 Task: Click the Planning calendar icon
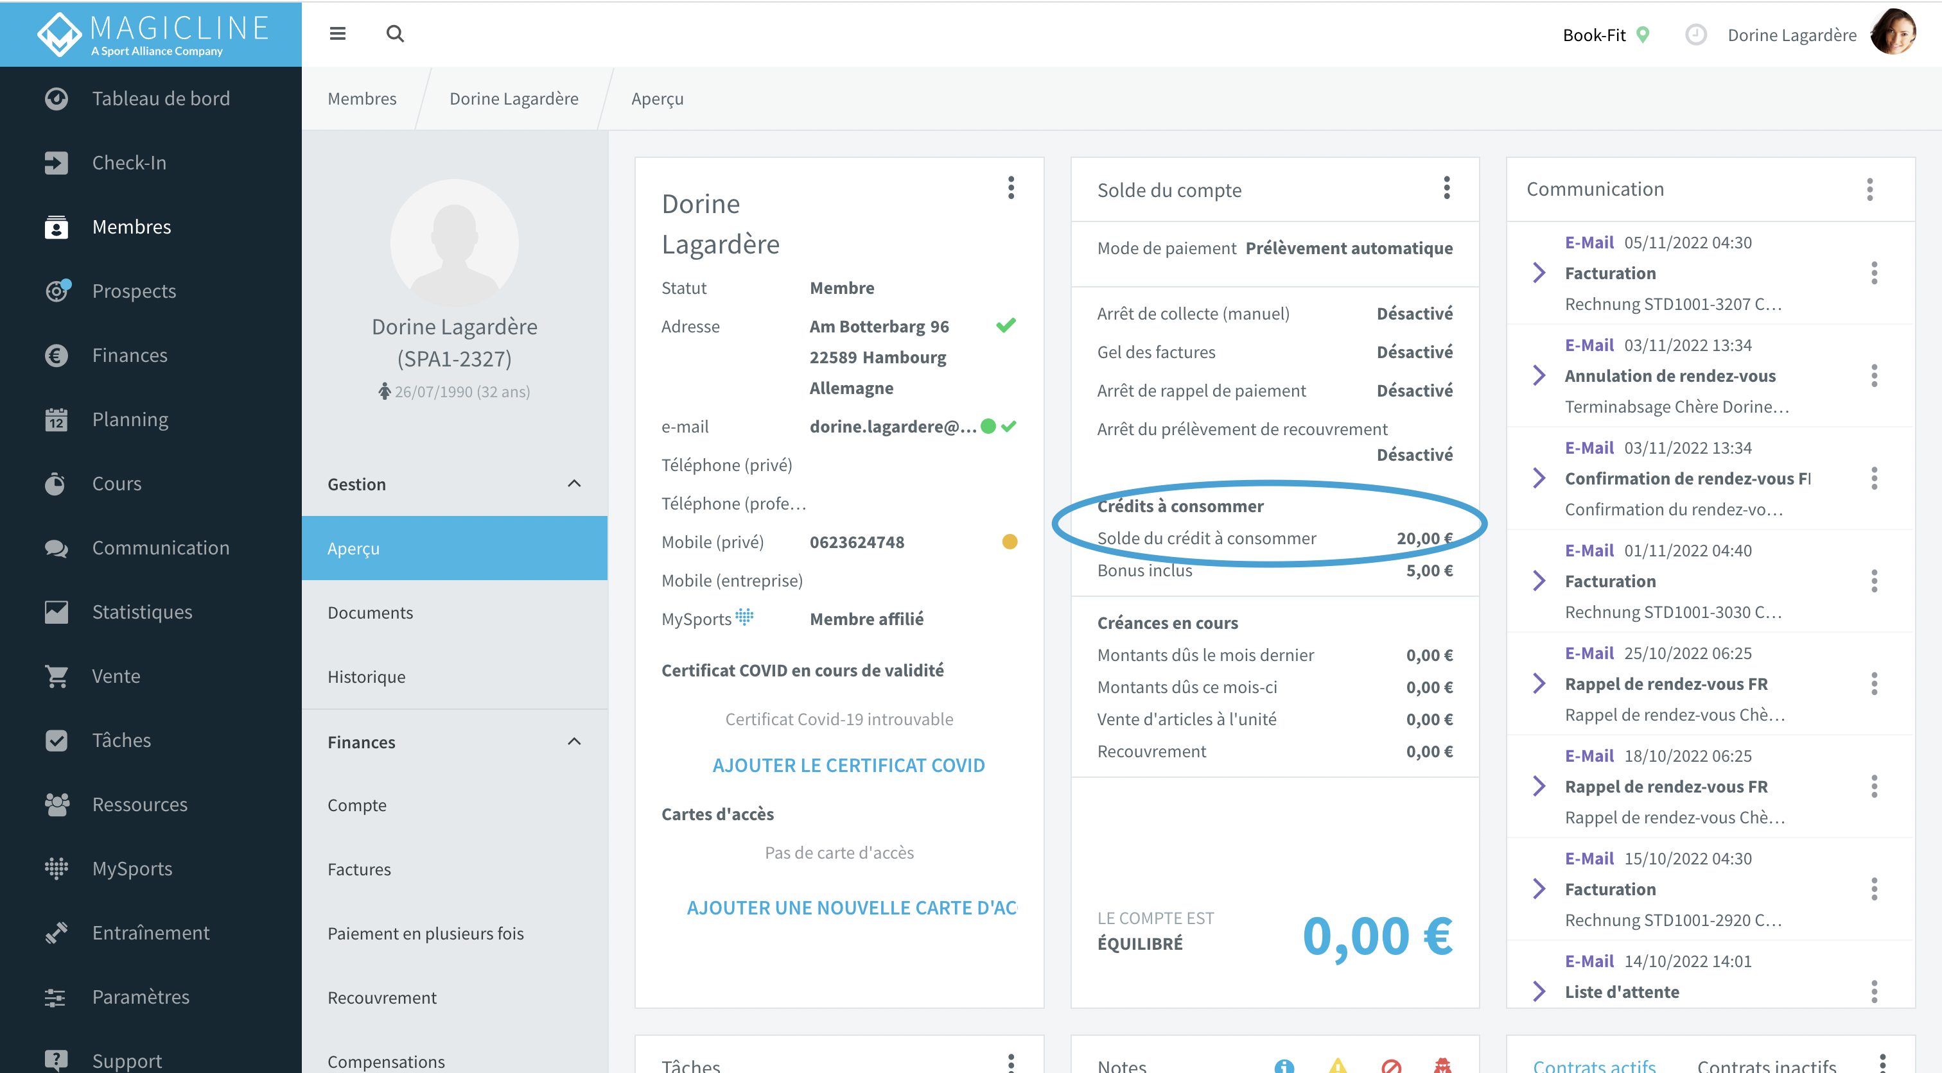click(57, 419)
